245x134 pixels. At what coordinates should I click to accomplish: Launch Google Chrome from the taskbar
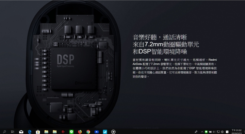coord(88,132)
